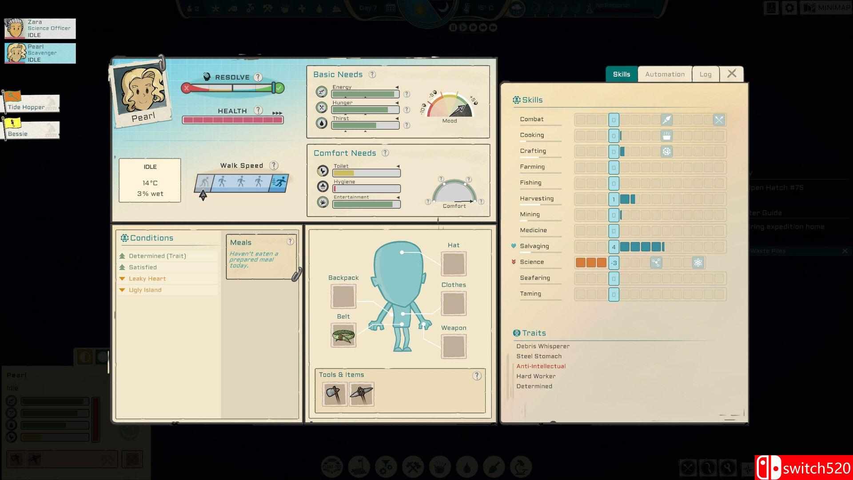Click the belt item in Belt slot
Screen dimensions: 853x480
pos(343,335)
